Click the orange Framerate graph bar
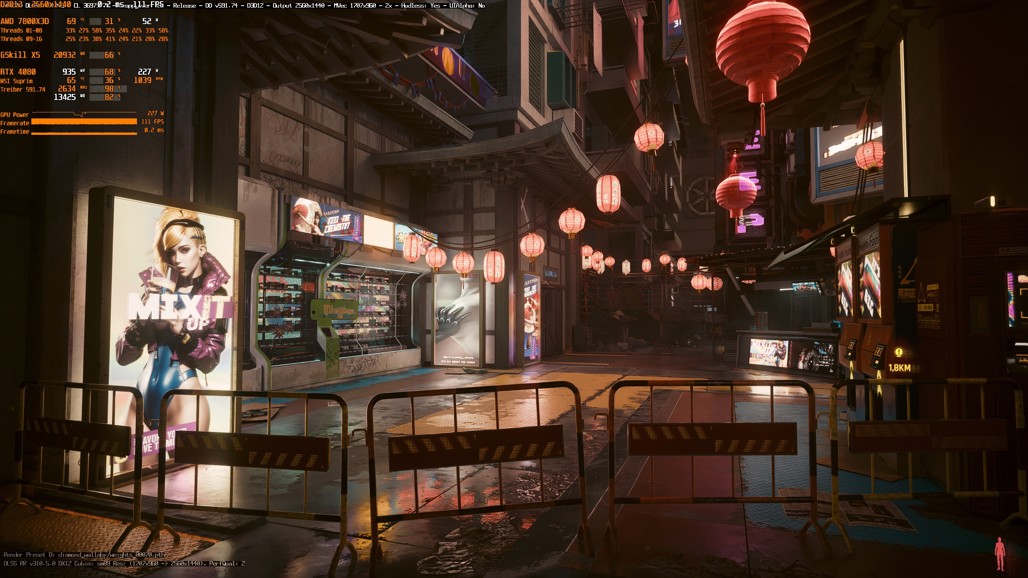 84,122
